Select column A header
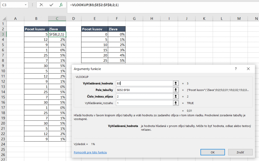The height and width of the screenshot is (161, 259). coord(15,19)
